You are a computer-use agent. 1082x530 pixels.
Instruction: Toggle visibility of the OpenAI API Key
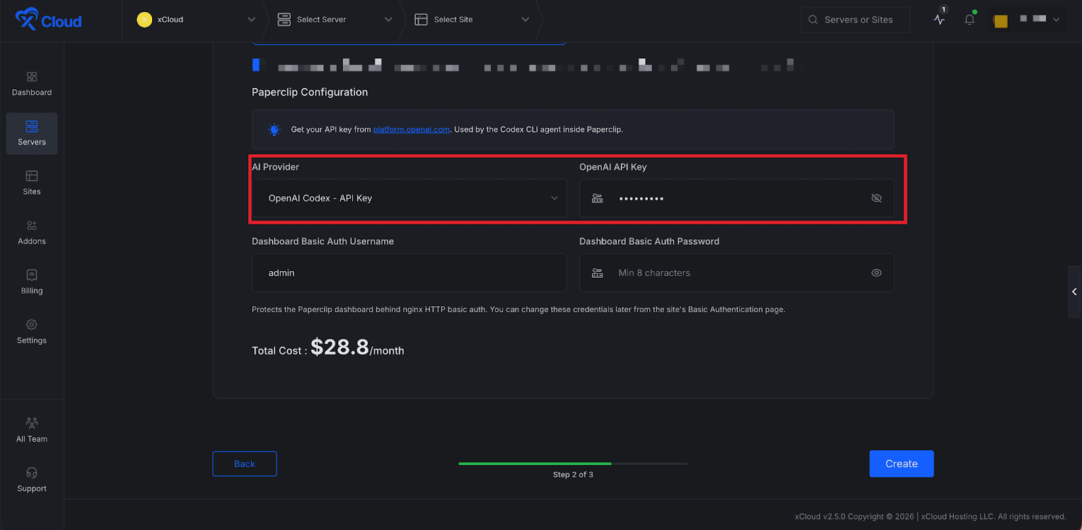[x=876, y=198]
